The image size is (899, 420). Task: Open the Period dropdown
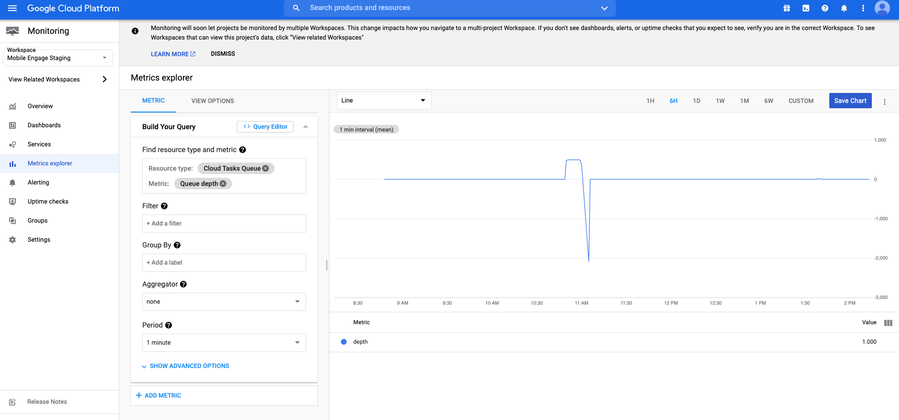tap(224, 343)
